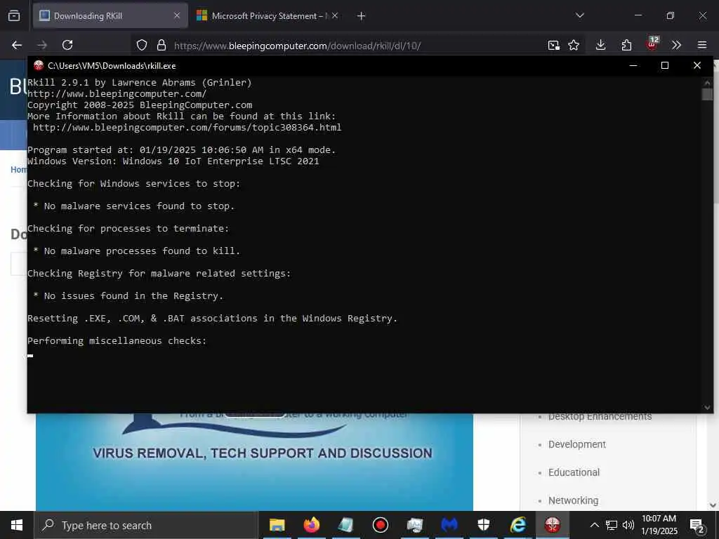Screen dimensions: 719x539
Task: Go back to the previous page in Firefox
Action: click(17, 45)
